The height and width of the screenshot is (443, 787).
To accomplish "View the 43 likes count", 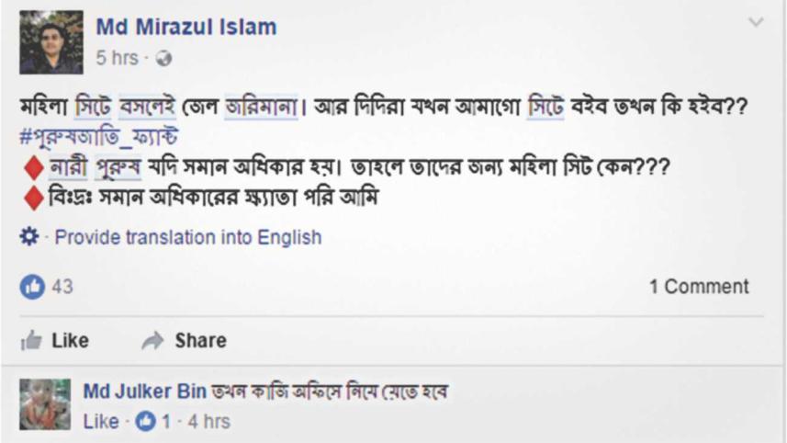I will click(62, 287).
